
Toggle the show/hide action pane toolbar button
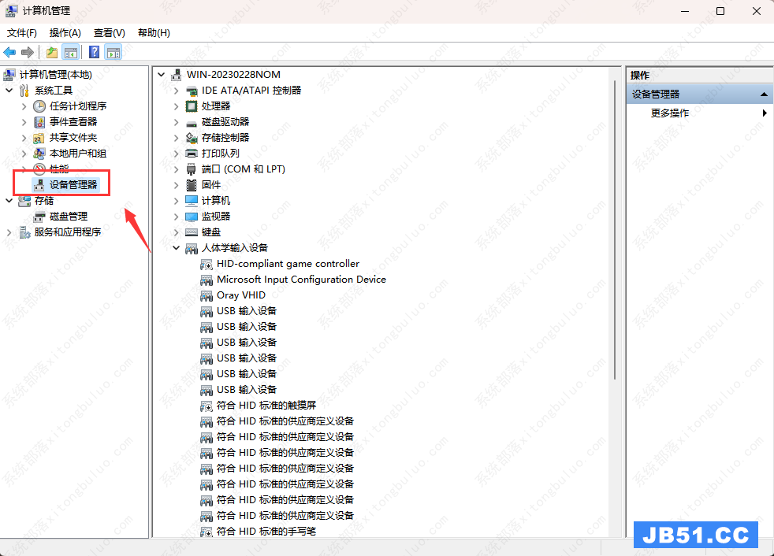pos(113,53)
